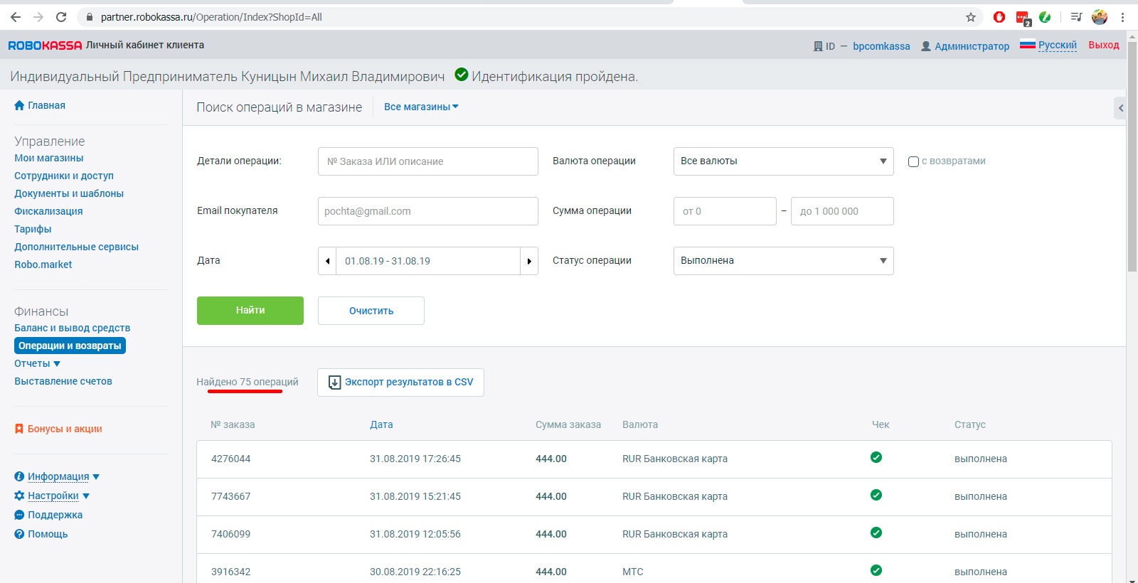The width and height of the screenshot is (1138, 583).
Task: Click the 'Выход' logout link
Action: (x=1103, y=45)
